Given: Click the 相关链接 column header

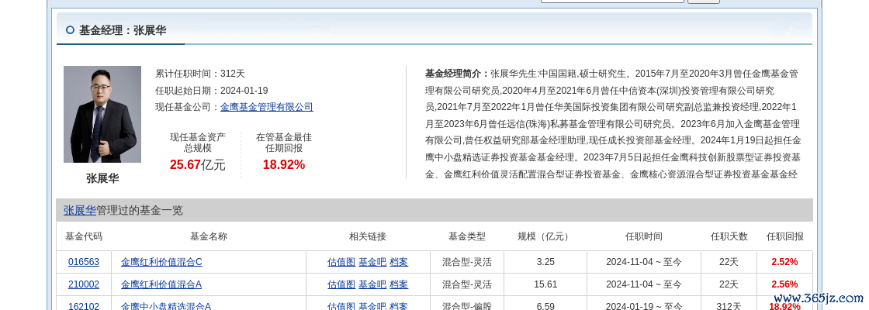Looking at the screenshot, I should click(368, 236).
